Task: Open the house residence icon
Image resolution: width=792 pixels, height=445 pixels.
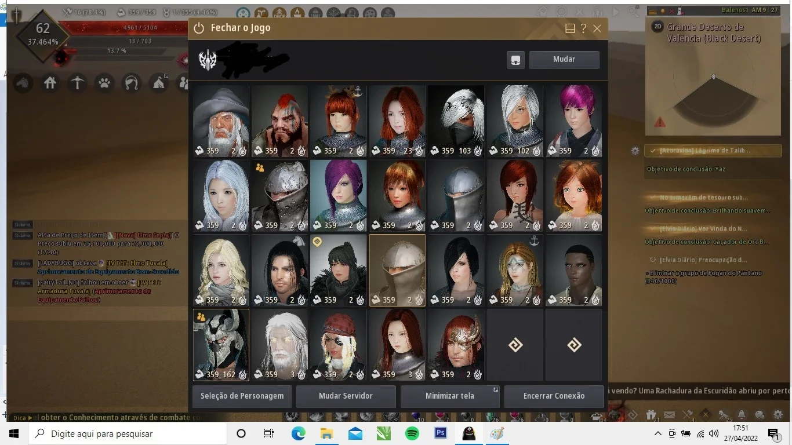Action: 50,83
